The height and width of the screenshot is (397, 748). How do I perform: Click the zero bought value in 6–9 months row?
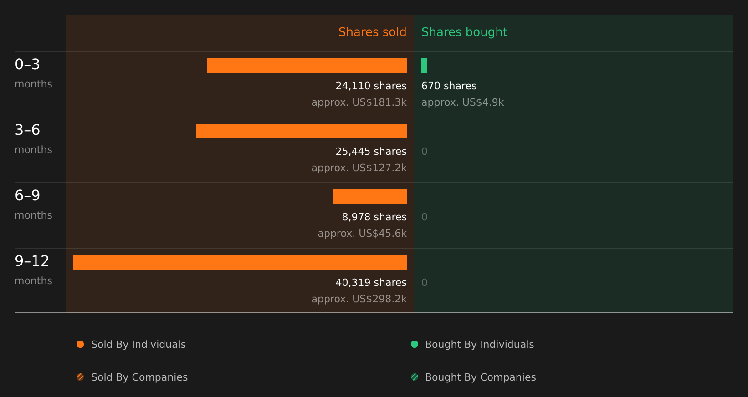(425, 217)
